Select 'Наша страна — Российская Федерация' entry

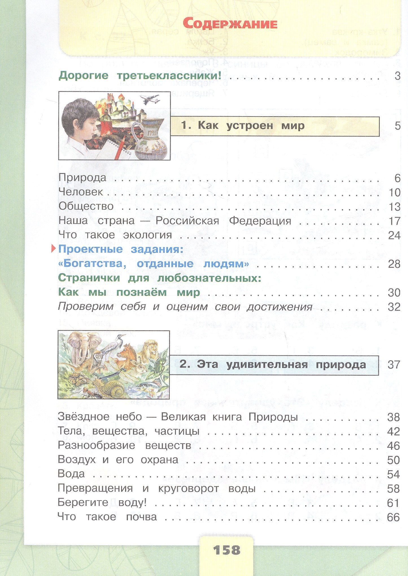click(175, 221)
